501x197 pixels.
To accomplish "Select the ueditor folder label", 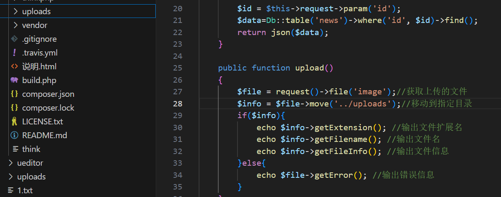I will pyautogui.click(x=30, y=163).
